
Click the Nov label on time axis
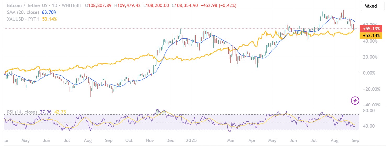tap(150, 140)
